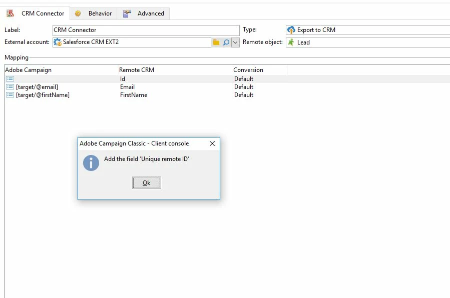This screenshot has height=298, width=450.
Task: Click Default conversion in the FirstName row
Action: pyautogui.click(x=244, y=95)
